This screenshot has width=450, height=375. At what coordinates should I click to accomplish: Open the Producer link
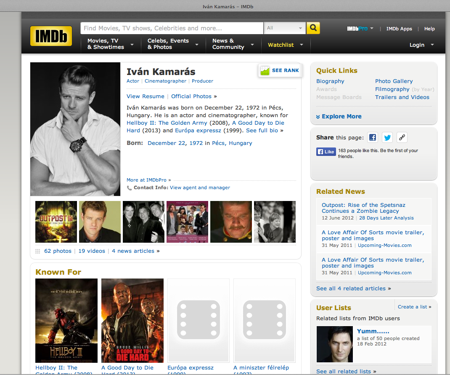202,81
